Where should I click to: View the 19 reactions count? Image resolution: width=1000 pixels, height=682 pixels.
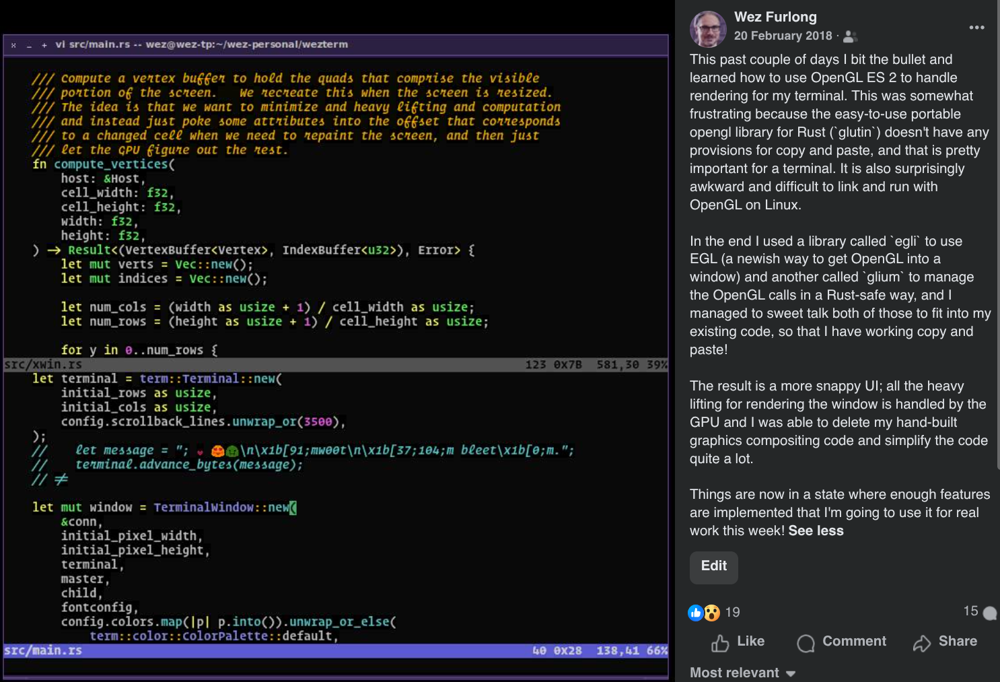732,612
